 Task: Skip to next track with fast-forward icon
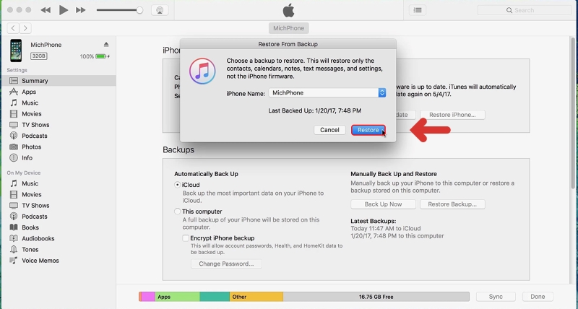click(81, 10)
